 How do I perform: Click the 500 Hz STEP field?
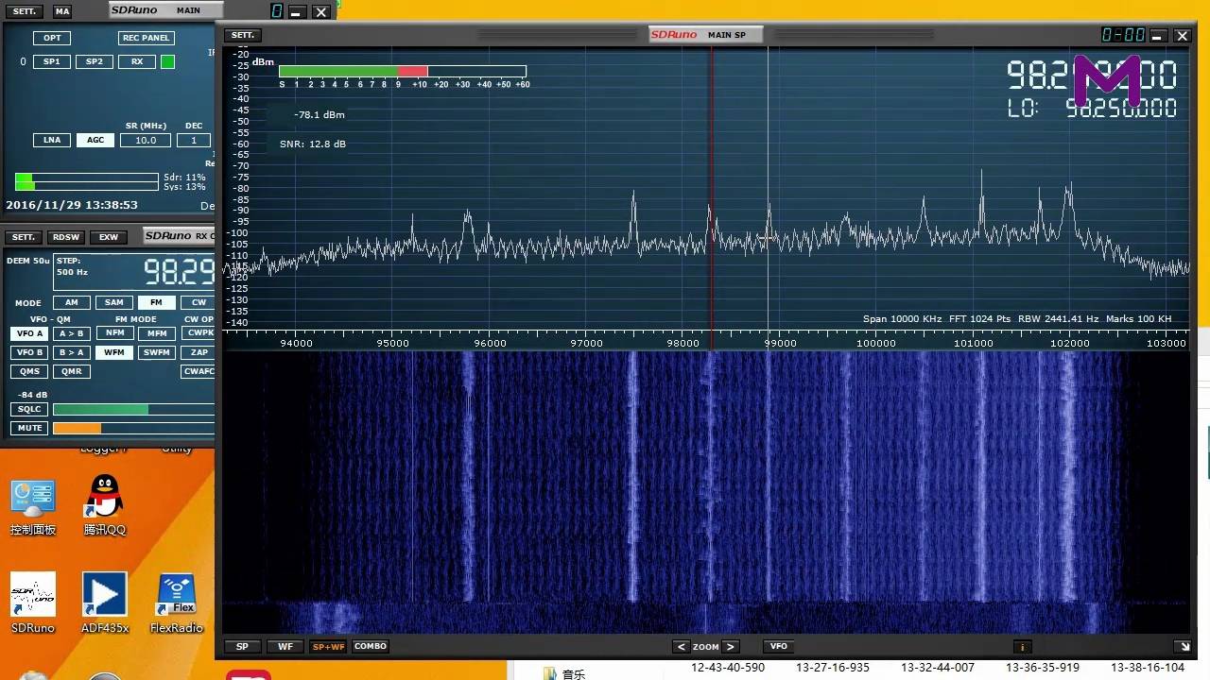pyautogui.click(x=72, y=272)
